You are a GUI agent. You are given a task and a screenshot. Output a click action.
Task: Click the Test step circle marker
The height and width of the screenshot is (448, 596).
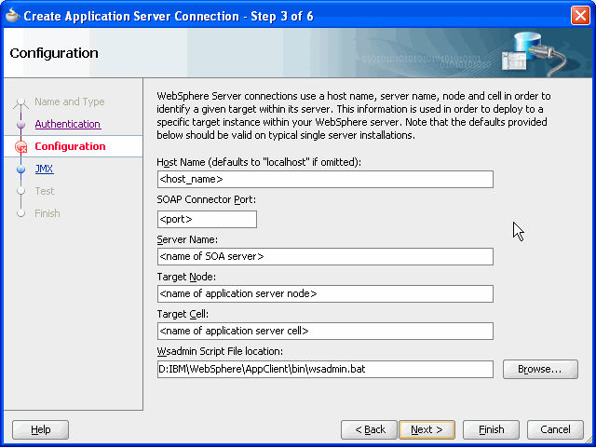click(x=20, y=191)
